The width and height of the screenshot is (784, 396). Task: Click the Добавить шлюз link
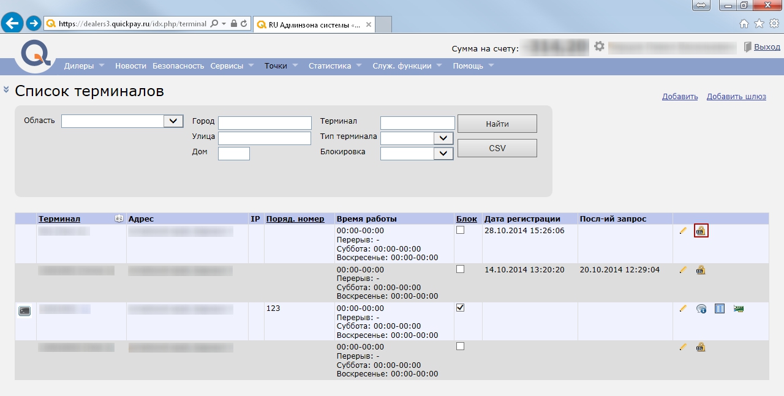point(736,97)
